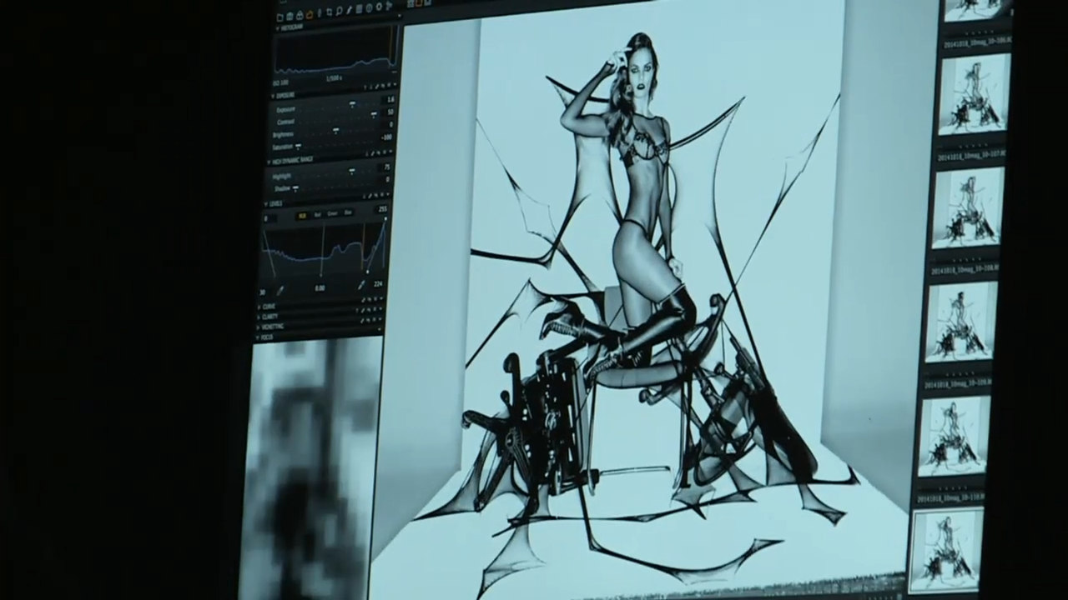This screenshot has width=1068, height=600.
Task: Click the Exposure value field 1.6
Action: click(x=390, y=99)
